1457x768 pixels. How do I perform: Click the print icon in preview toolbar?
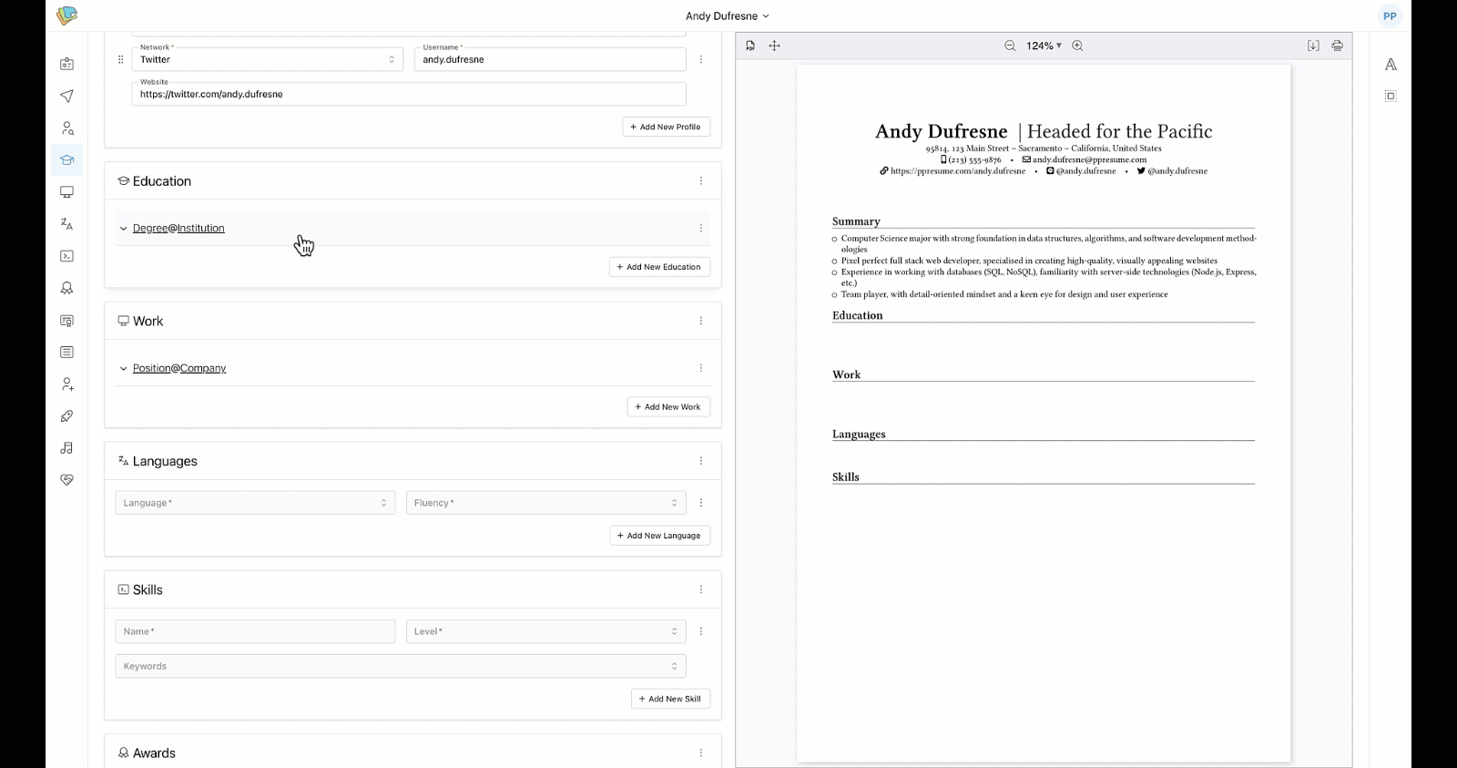click(1337, 46)
